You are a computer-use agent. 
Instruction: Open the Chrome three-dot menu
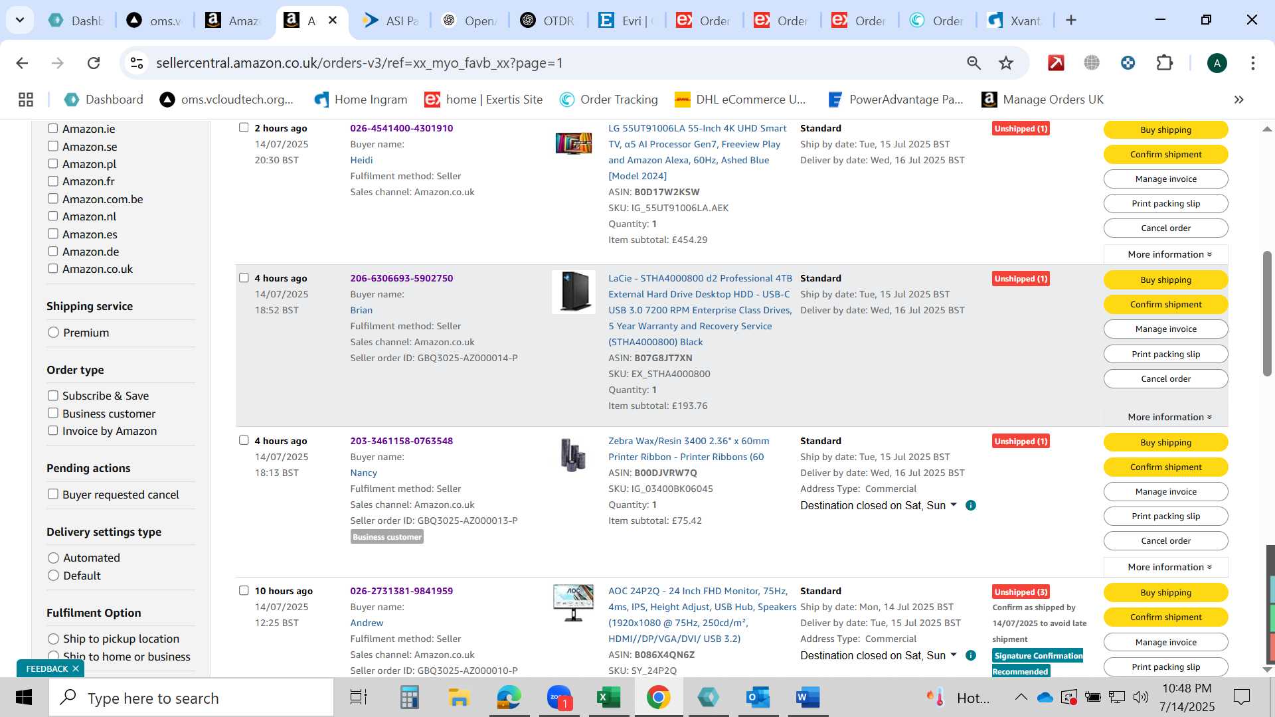pyautogui.click(x=1252, y=63)
